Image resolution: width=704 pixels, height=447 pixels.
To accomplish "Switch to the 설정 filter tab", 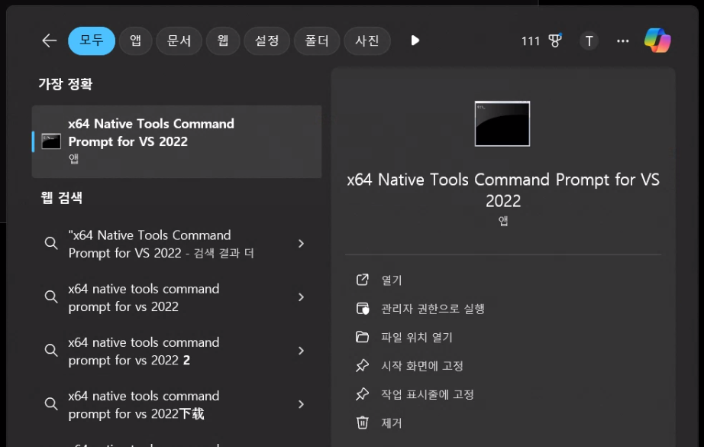I will [266, 41].
